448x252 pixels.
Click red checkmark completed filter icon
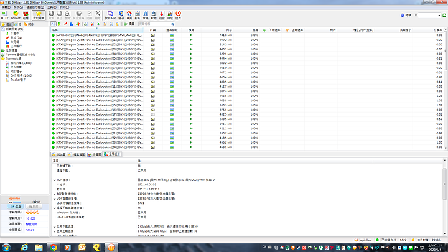(65, 24)
